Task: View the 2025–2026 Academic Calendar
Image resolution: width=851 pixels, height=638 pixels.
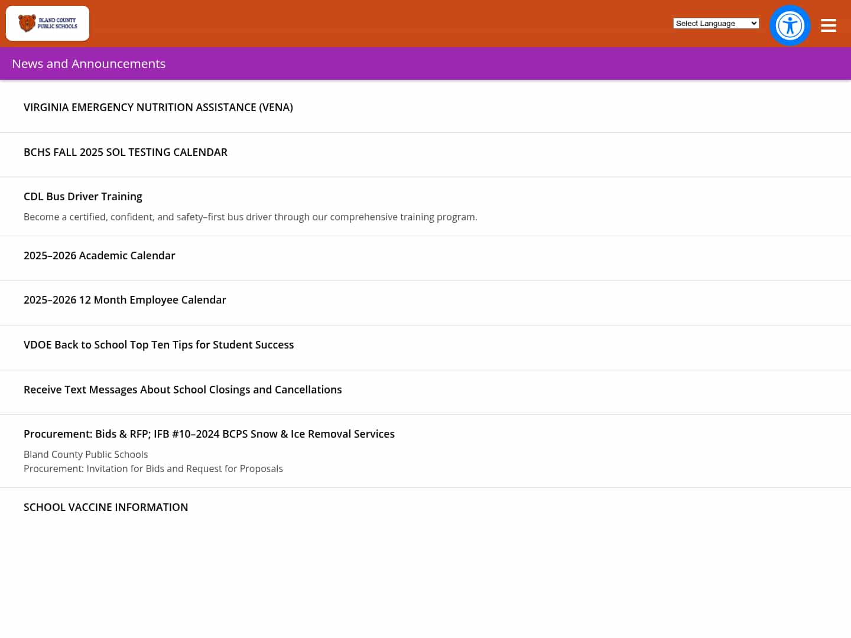Action: tap(99, 256)
